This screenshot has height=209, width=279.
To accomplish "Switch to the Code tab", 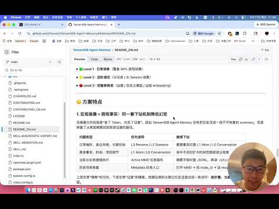I will click(94, 59).
